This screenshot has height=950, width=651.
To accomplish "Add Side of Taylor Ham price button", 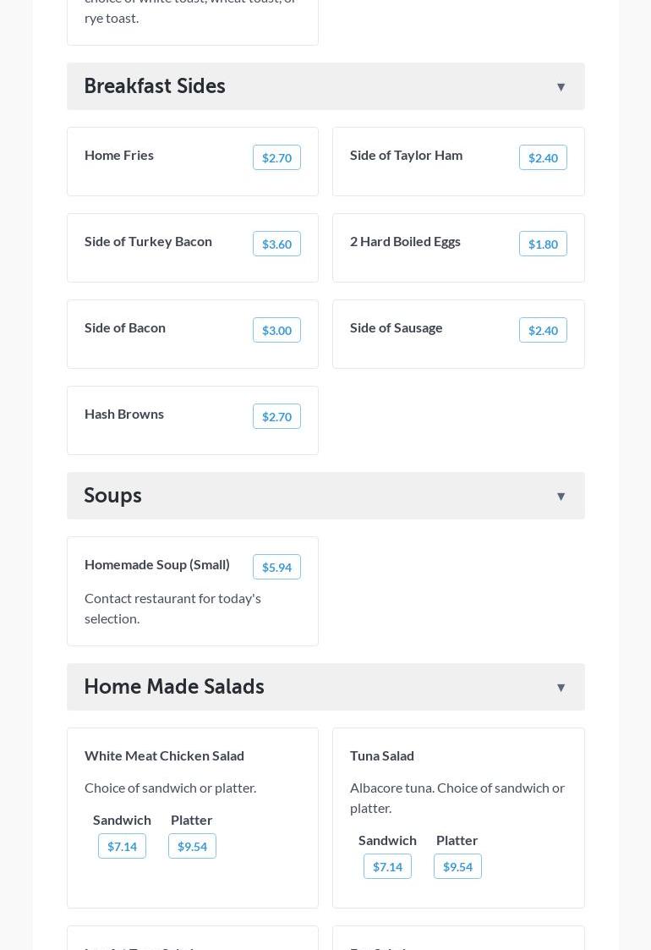I will 543,157.
